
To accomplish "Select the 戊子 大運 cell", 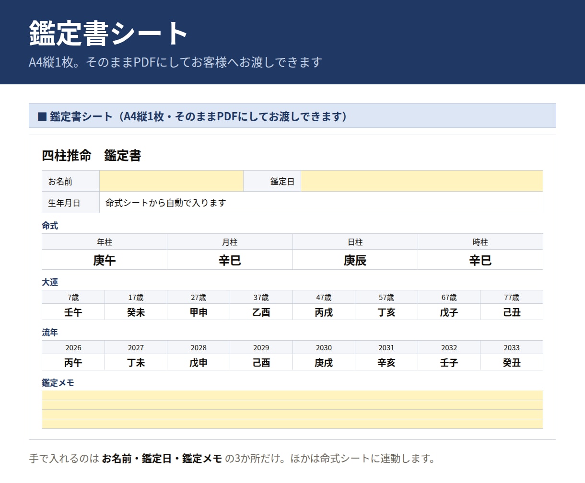I will 449,312.
